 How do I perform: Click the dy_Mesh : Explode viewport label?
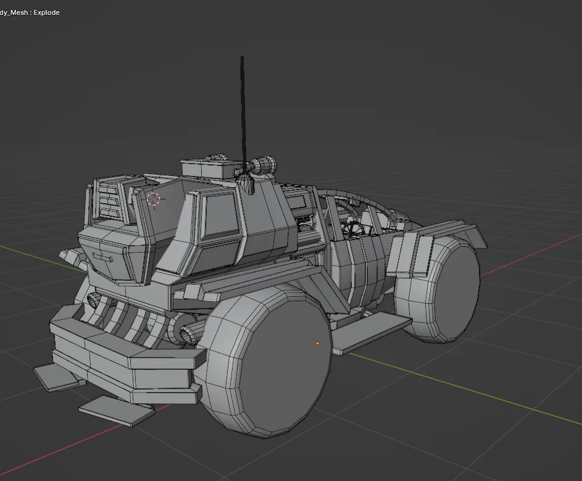tap(30, 12)
